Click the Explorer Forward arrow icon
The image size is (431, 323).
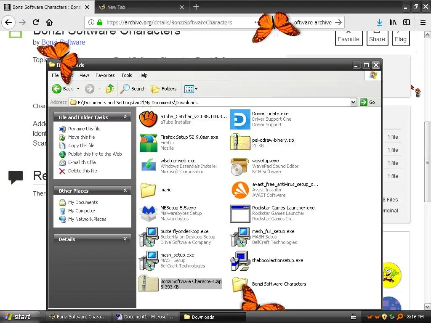(90, 89)
